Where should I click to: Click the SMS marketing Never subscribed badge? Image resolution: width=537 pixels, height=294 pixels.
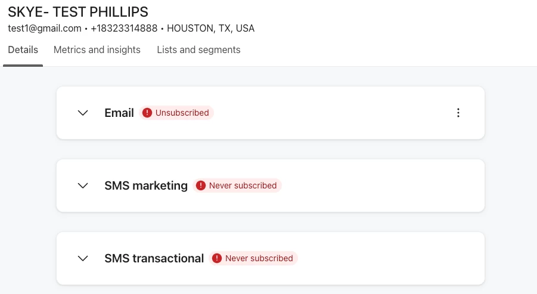(x=237, y=185)
